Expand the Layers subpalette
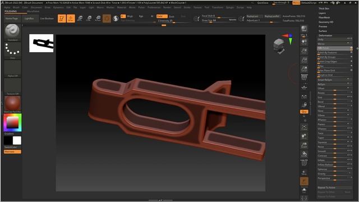Image resolution: width=359 pixels, height=202 pixels. click(x=322, y=13)
